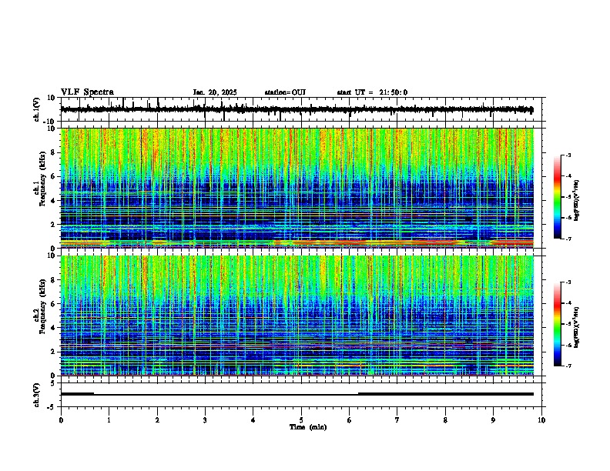Click inside the ch.2 frequency spectrogram
Screen dimensions: 610x471
point(297,316)
